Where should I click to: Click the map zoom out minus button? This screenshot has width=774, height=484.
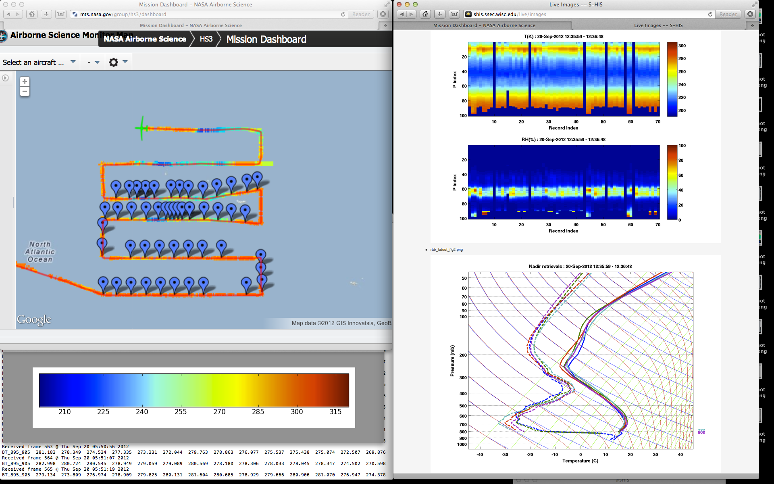click(x=25, y=92)
